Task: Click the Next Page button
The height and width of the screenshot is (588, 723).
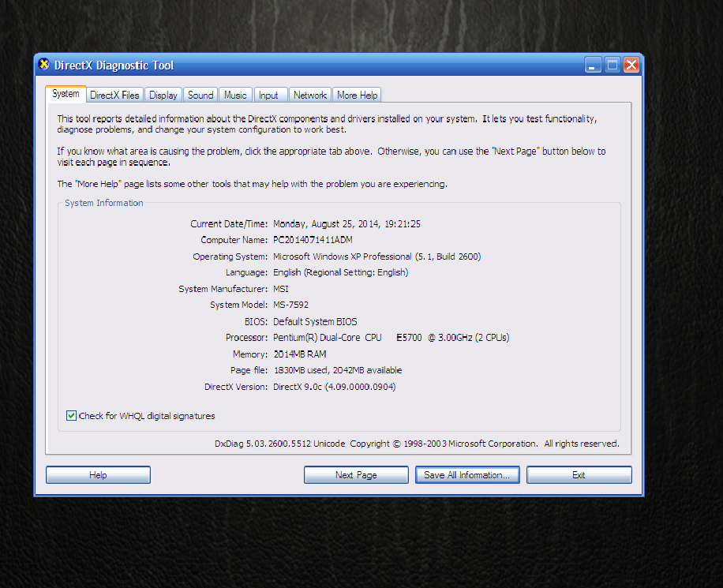Action: point(356,475)
